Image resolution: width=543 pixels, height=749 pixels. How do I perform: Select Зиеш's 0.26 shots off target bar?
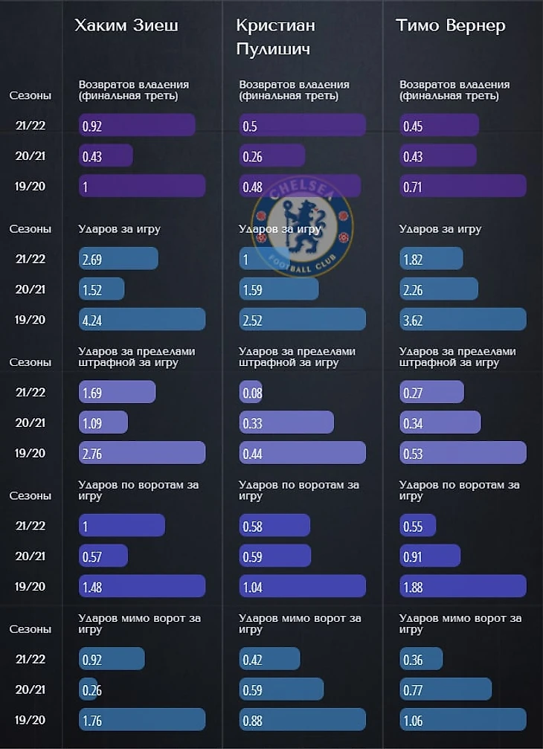(89, 689)
